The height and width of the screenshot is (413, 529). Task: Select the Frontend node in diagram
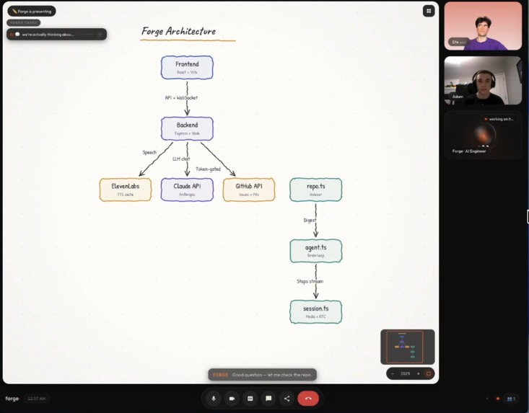(x=187, y=67)
